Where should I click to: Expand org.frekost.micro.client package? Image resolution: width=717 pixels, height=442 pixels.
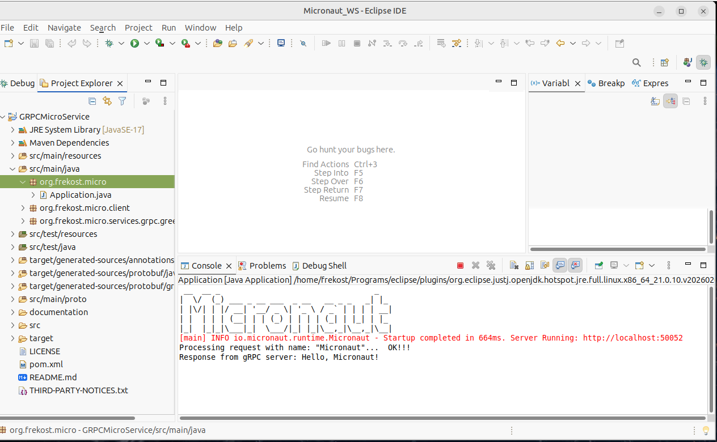pos(23,208)
